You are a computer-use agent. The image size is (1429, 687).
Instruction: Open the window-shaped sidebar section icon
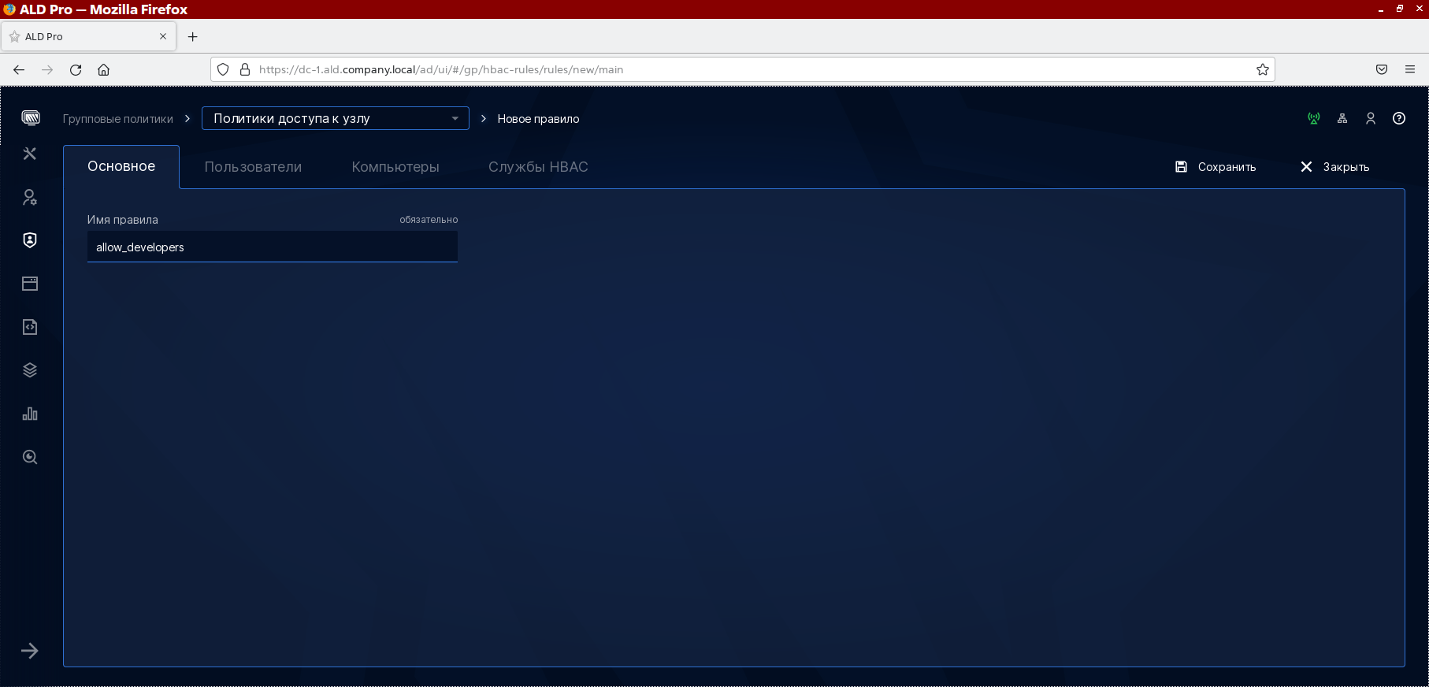pyautogui.click(x=30, y=284)
